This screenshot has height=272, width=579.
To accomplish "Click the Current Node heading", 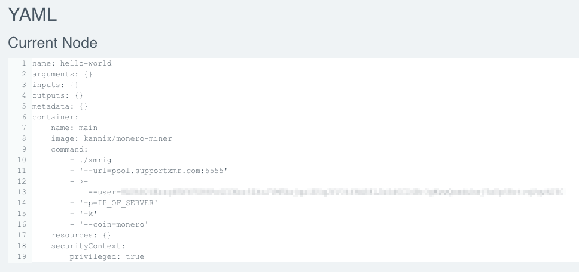I will pos(53,43).
